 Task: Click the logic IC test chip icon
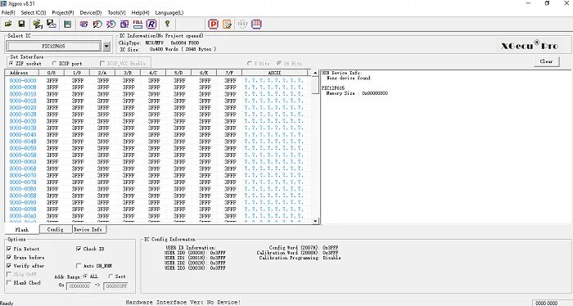click(256, 24)
